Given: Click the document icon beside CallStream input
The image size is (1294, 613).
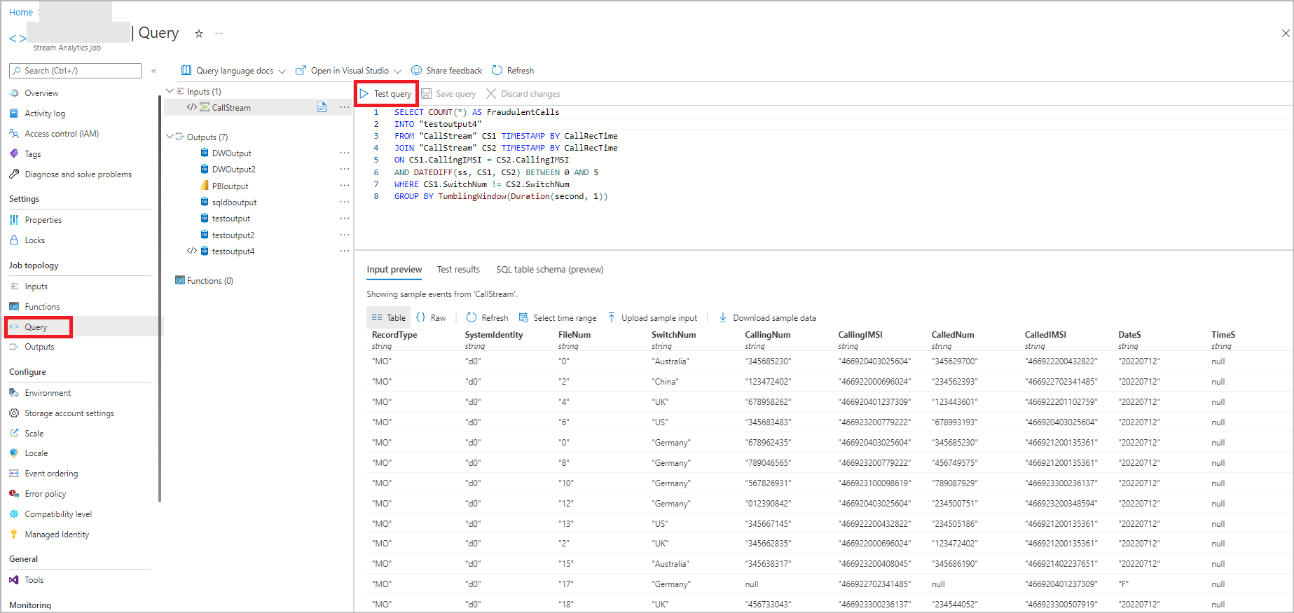Looking at the screenshot, I should pyautogui.click(x=322, y=107).
